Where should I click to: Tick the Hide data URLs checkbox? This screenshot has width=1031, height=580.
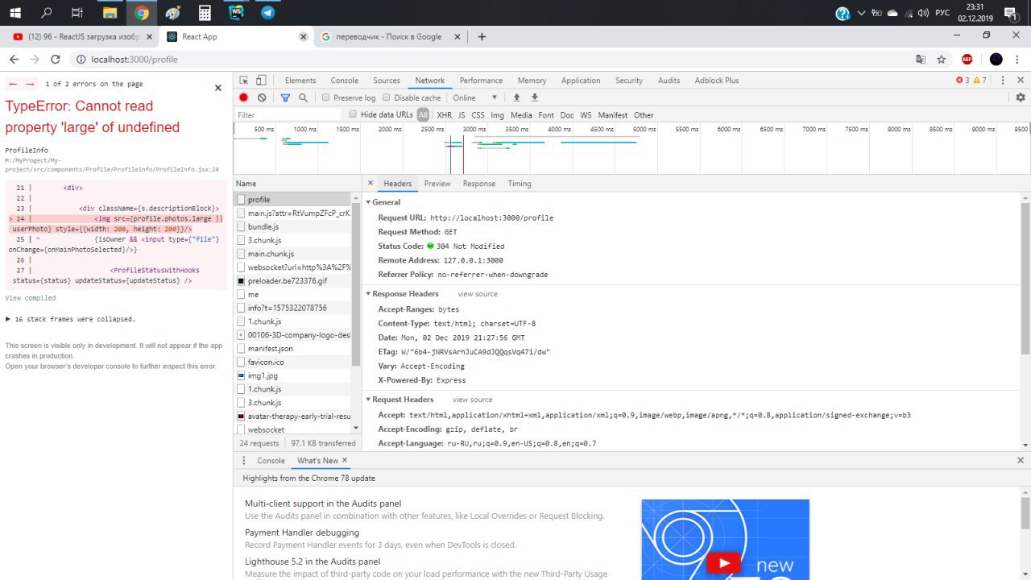[353, 114]
